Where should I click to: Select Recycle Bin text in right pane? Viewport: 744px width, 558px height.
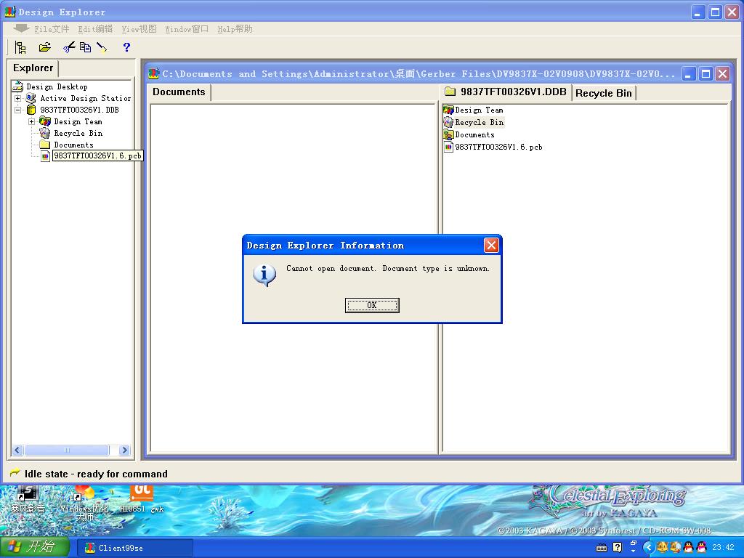pyautogui.click(x=480, y=122)
